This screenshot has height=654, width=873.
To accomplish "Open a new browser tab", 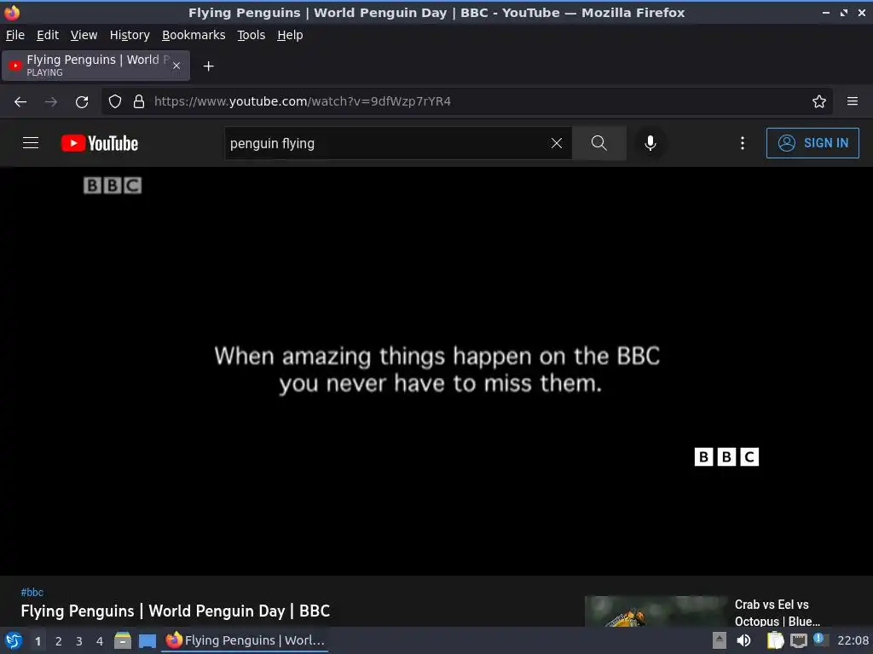I will point(208,66).
